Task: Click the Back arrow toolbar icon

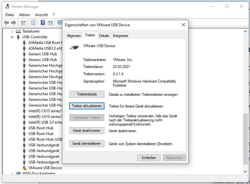Action: [x=6, y=22]
